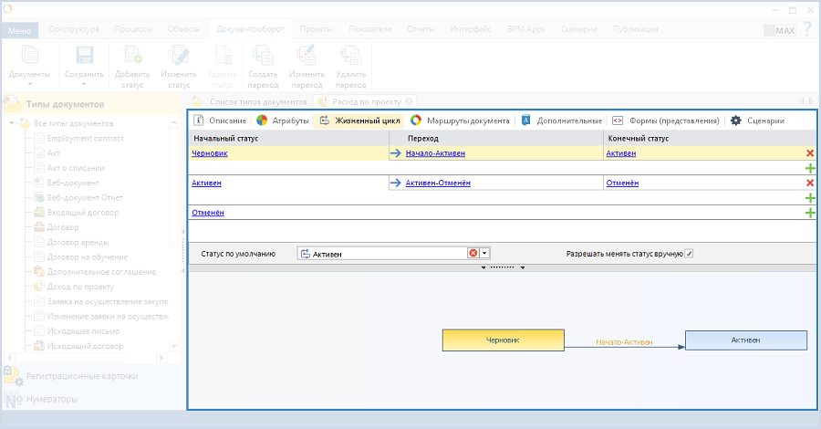The image size is (821, 429).
Task: Delete the Активен-Отменён transition row
Action: coord(810,183)
